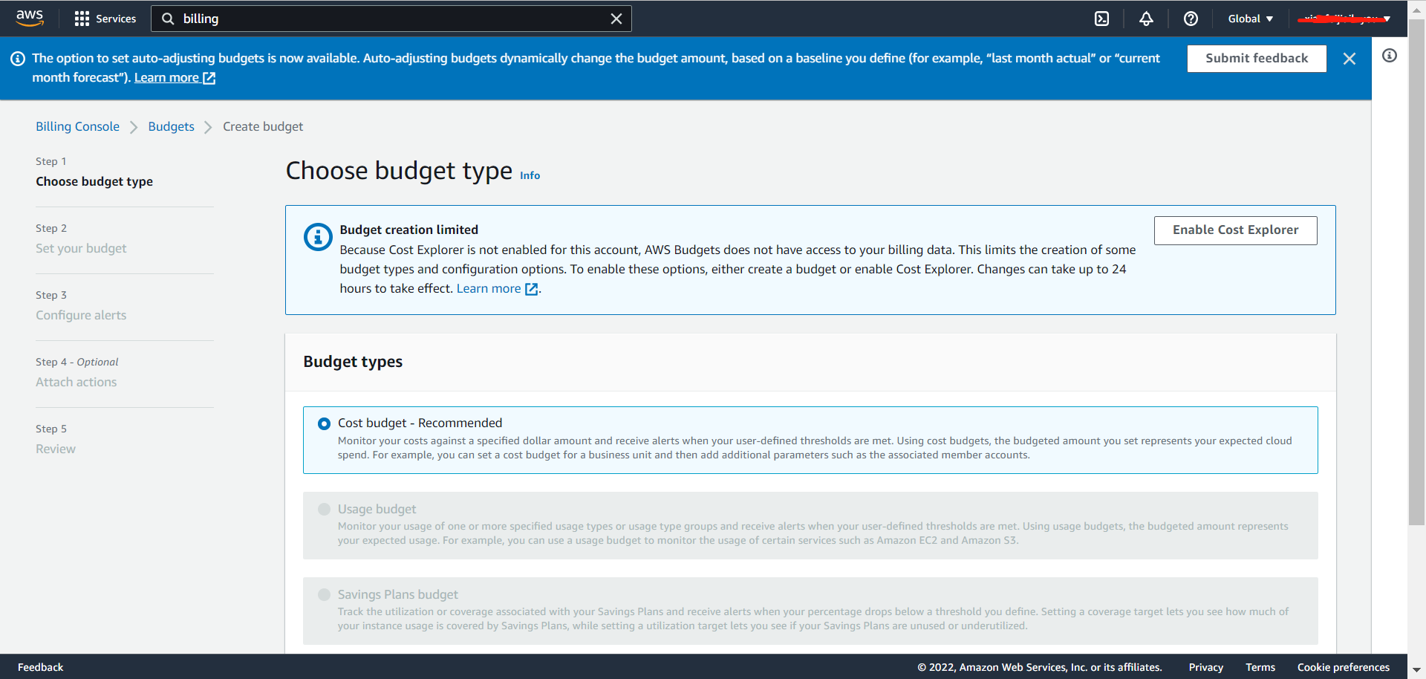This screenshot has height=679, width=1426.
Task: Go to Billing Console breadcrumb
Action: pyautogui.click(x=77, y=126)
